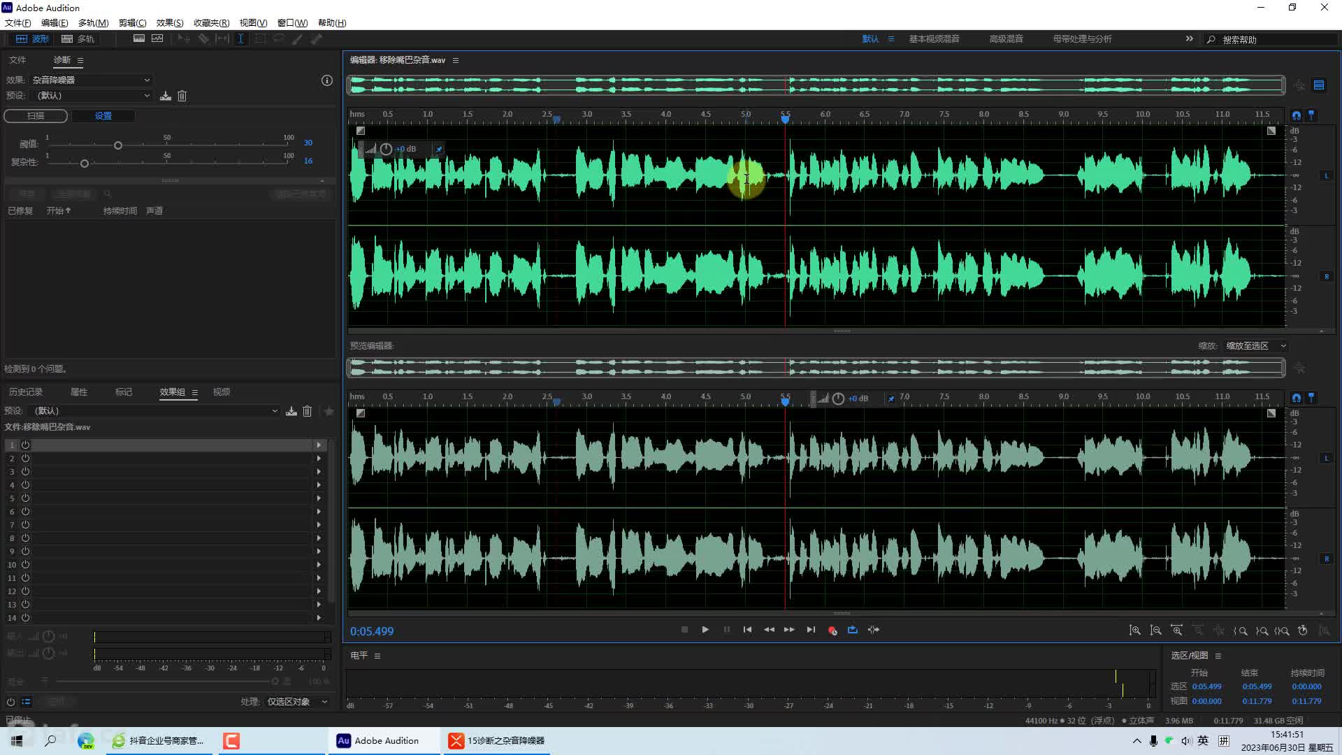Adjust the HUD volume knob on waveform
This screenshot has width=1342, height=755.
(x=386, y=149)
